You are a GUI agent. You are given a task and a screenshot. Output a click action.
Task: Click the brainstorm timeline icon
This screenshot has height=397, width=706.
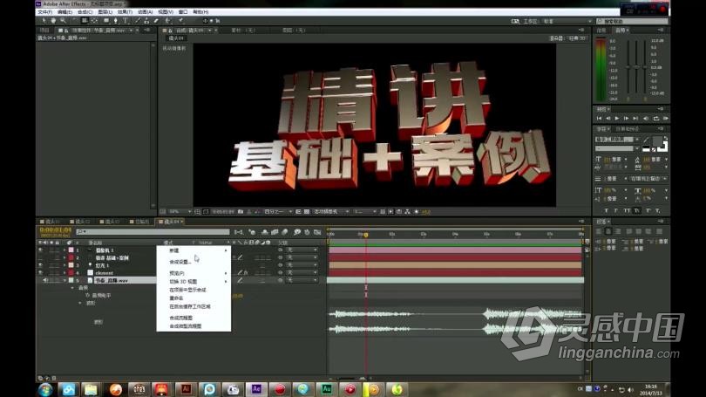(x=297, y=232)
